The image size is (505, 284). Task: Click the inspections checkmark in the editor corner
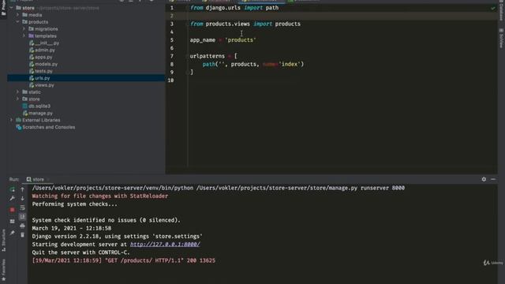492,8
